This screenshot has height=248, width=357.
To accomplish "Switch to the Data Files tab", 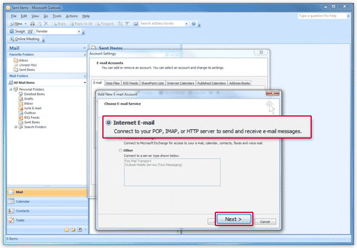I will (x=112, y=83).
